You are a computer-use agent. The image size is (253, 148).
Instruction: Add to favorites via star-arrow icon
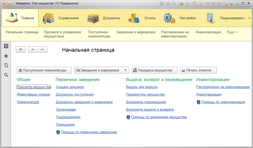point(181,3)
